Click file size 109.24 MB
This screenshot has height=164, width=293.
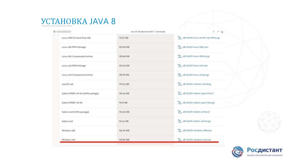[124, 66]
